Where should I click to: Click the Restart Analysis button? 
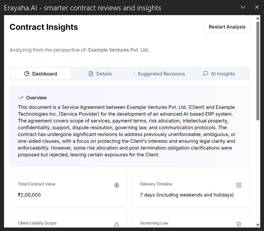tap(227, 27)
